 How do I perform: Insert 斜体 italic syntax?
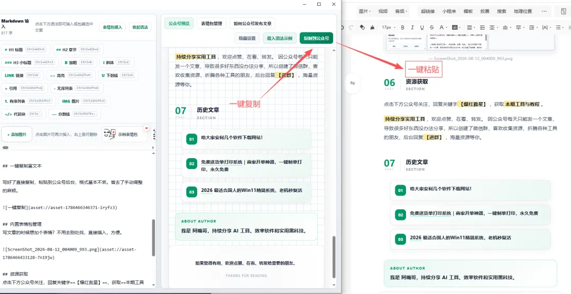click(x=117, y=62)
